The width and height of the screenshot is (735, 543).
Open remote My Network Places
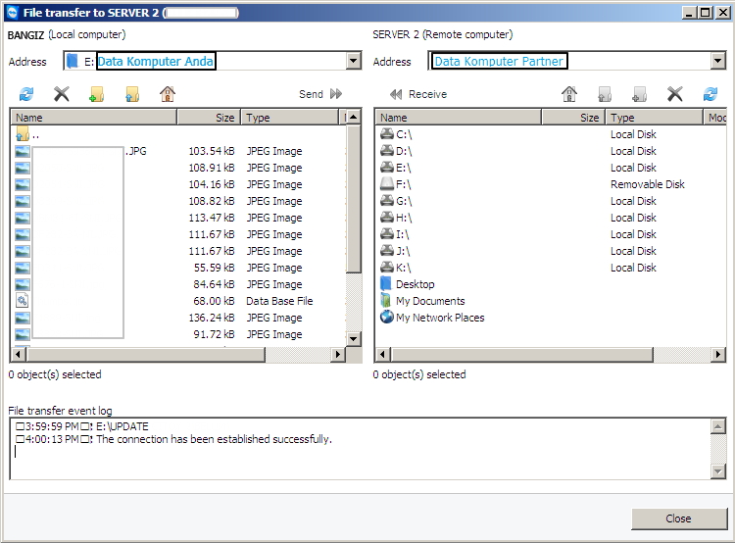pos(432,318)
